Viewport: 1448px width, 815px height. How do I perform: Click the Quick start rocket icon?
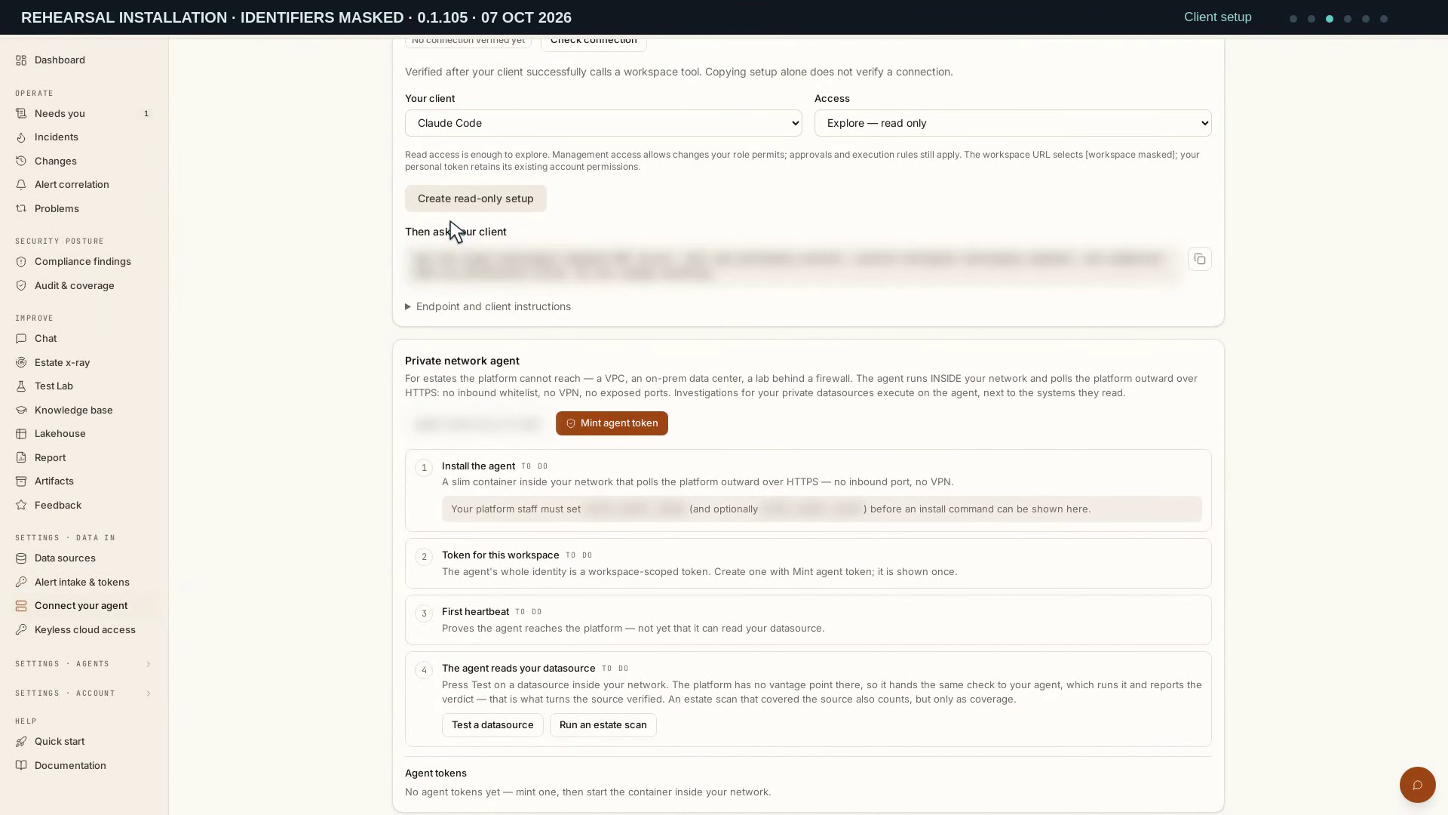pos(21,742)
